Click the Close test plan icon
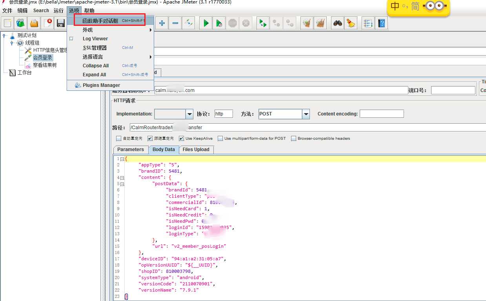The height and width of the screenshot is (301, 486). pos(48,23)
